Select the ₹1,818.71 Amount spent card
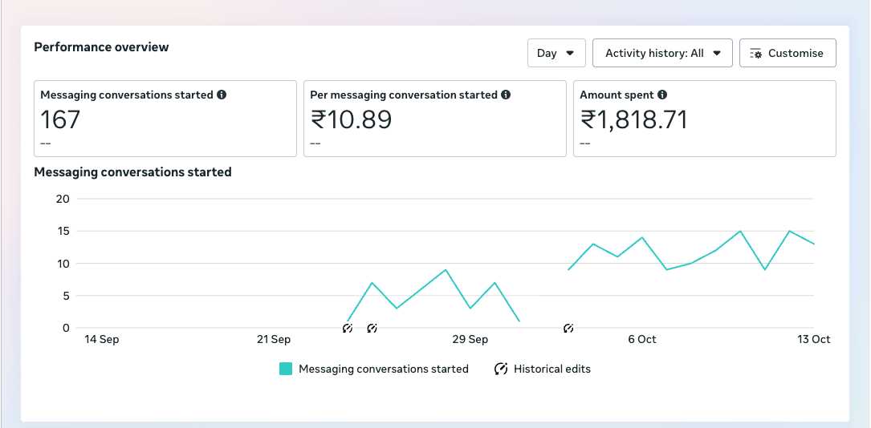 pyautogui.click(x=704, y=119)
